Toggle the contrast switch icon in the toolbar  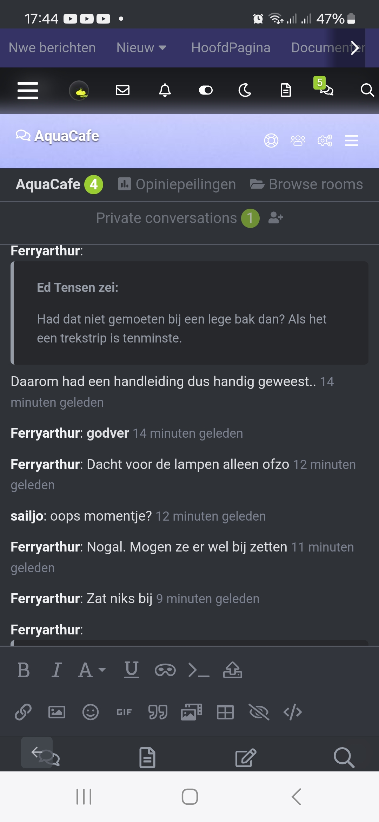206,90
